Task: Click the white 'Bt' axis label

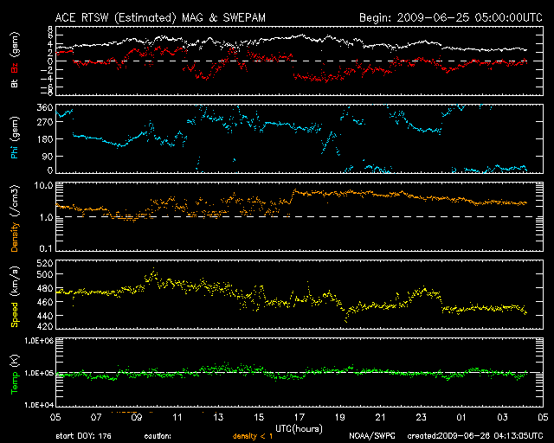Action: (x=15, y=83)
